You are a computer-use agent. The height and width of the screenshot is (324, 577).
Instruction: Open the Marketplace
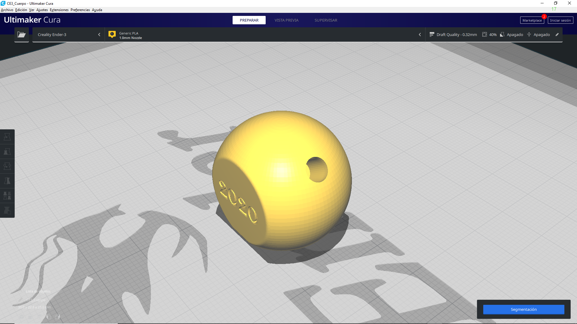[532, 20]
